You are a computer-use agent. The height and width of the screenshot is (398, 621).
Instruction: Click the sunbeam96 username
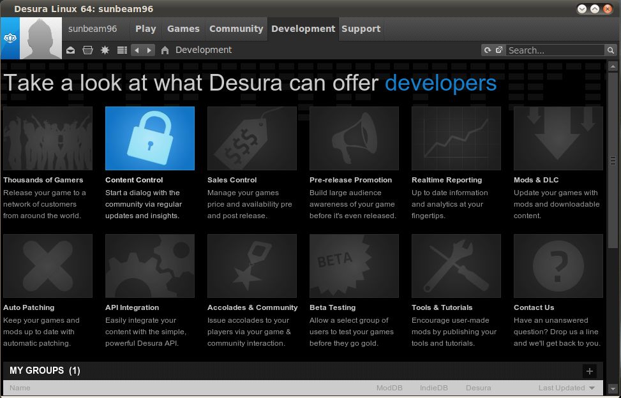point(93,29)
